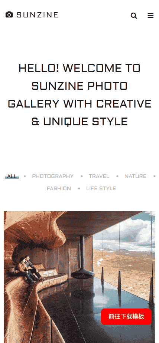Filter gallery by TRAVEL
The height and width of the screenshot is (343, 159).
coord(99,176)
